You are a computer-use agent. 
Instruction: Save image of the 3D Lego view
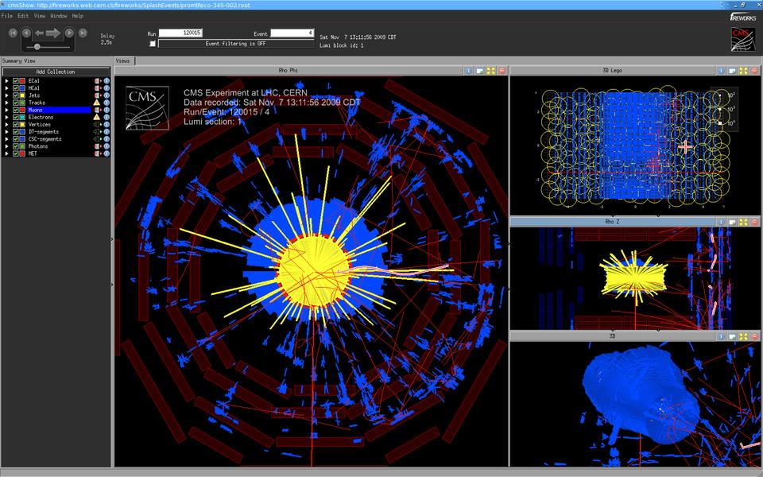tap(730, 71)
